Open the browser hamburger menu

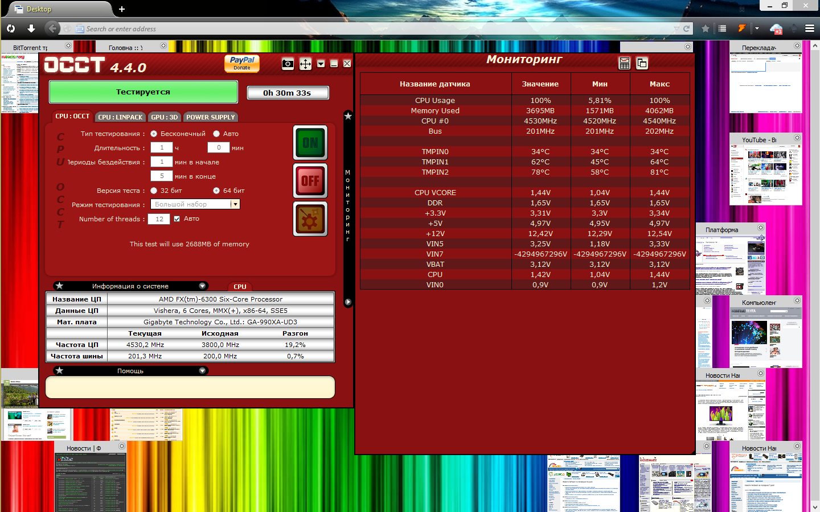(x=810, y=28)
